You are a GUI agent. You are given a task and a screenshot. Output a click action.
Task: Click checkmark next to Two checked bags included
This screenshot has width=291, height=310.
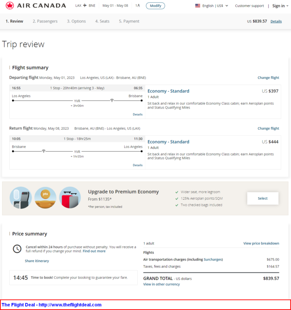(177, 205)
